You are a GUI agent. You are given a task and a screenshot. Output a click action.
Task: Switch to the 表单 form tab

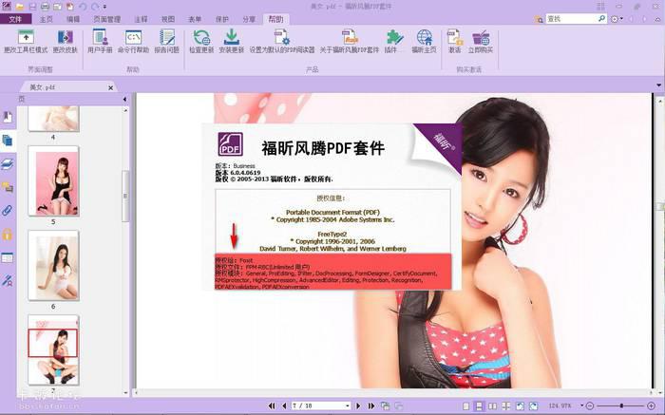click(x=195, y=19)
